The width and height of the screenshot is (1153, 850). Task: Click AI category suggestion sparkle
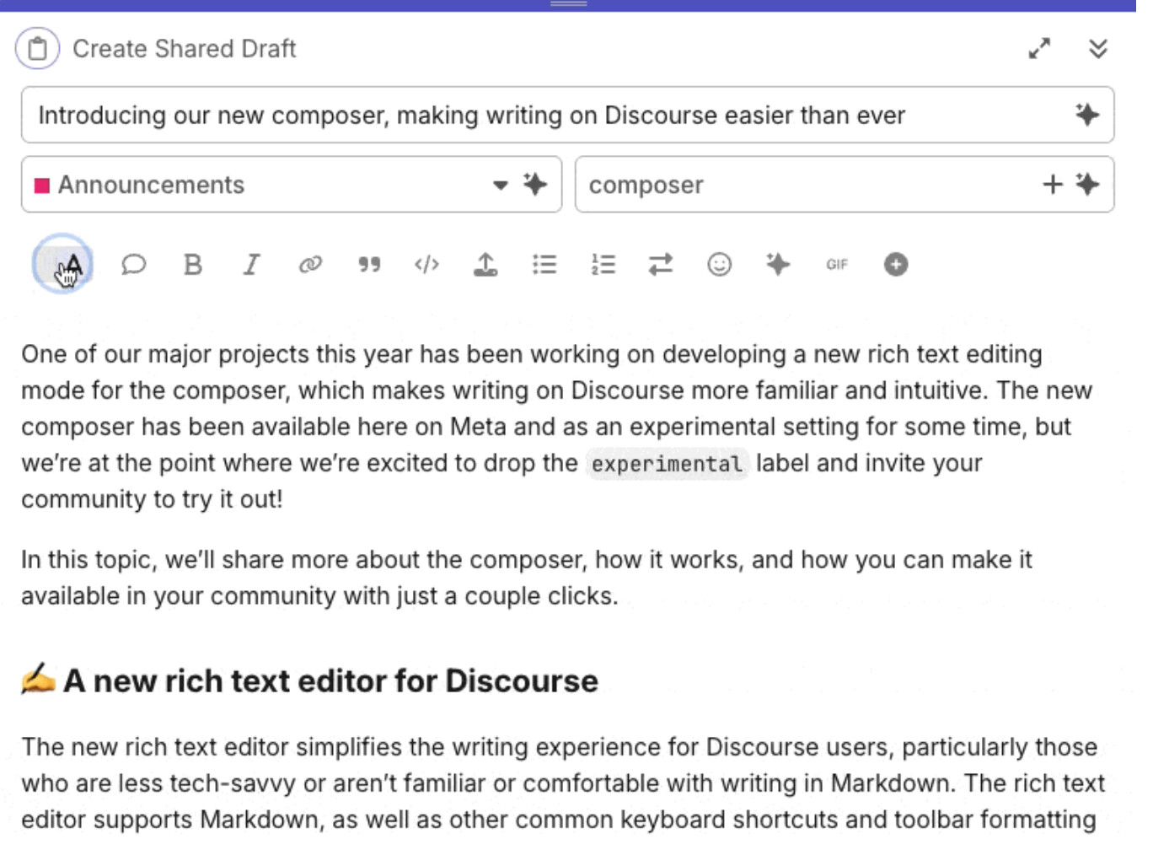[535, 184]
